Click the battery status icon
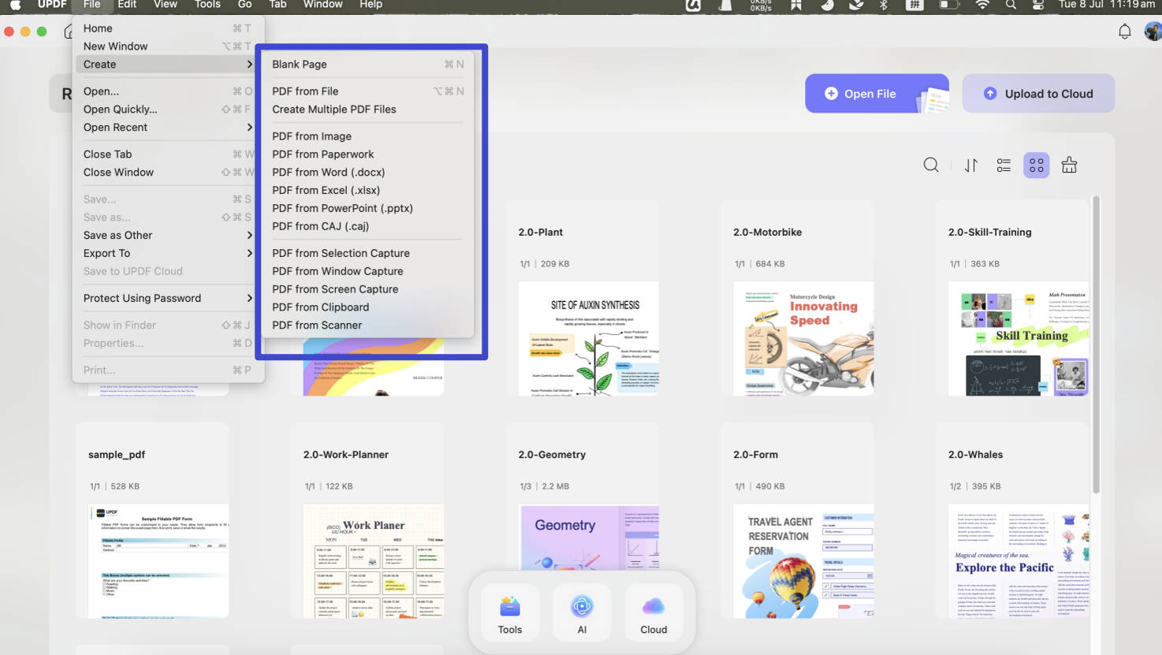 pyautogui.click(x=949, y=5)
